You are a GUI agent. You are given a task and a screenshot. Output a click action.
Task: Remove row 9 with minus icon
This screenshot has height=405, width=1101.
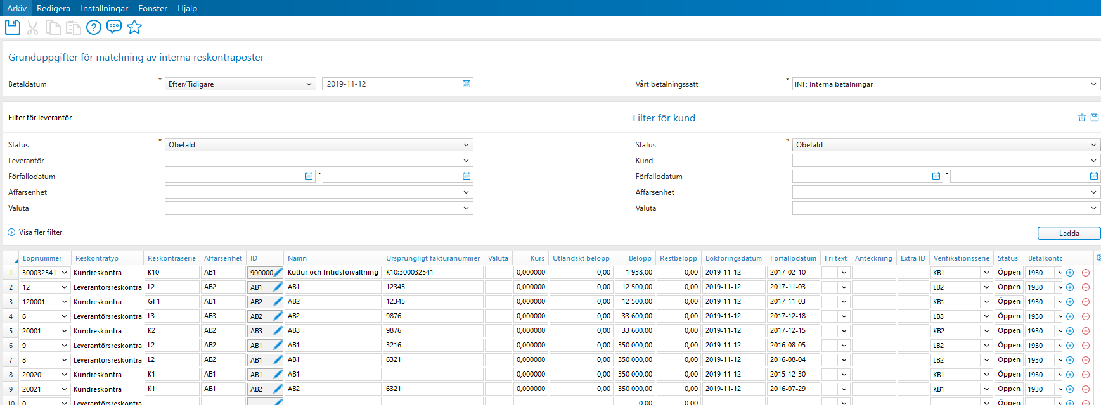(x=1086, y=389)
